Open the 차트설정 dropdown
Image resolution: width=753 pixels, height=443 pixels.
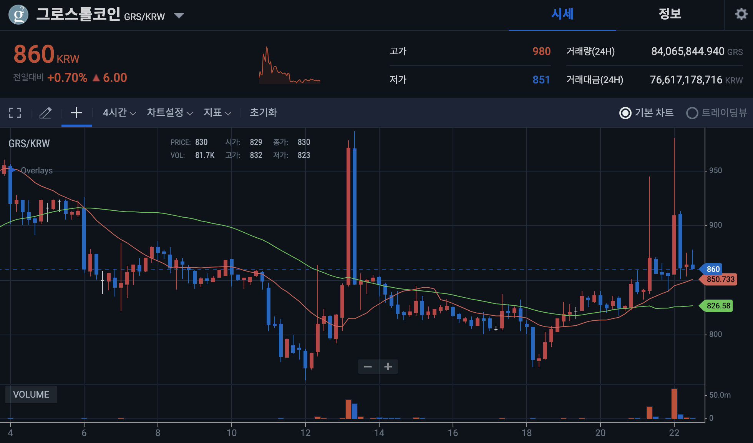(x=170, y=113)
